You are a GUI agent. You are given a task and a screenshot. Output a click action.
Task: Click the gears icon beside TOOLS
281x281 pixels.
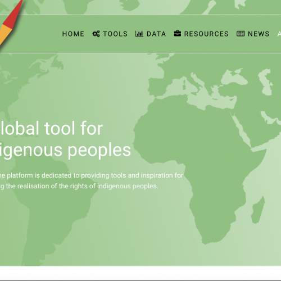96,34
